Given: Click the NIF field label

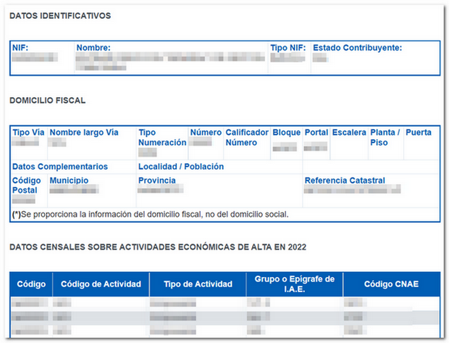Looking at the screenshot, I should click(20, 48).
